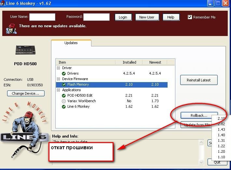Click the Applications group label

[x=72, y=90]
